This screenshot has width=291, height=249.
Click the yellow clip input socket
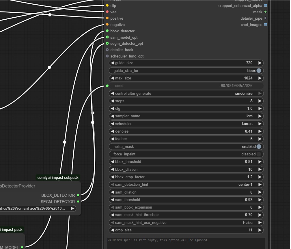pos(107,5)
